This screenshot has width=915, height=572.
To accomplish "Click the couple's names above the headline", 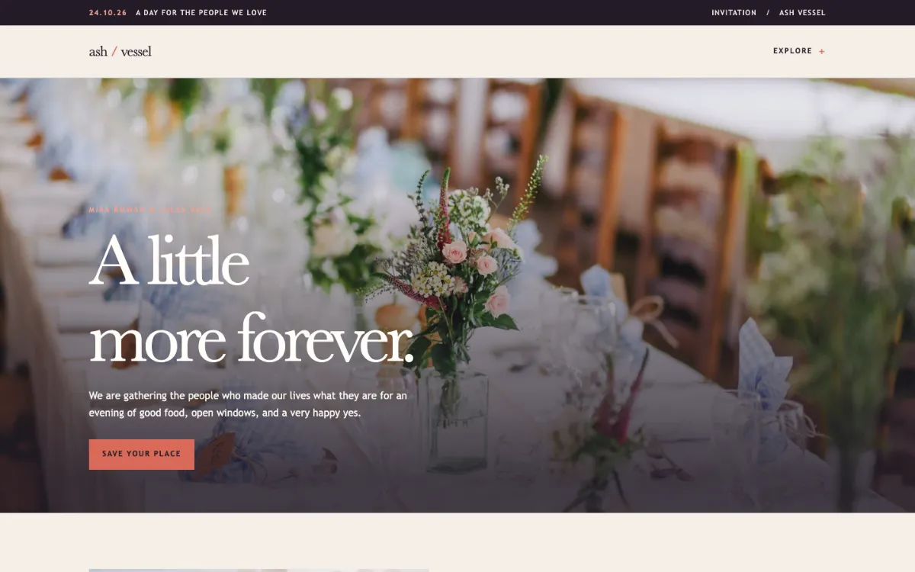I will click(150, 210).
